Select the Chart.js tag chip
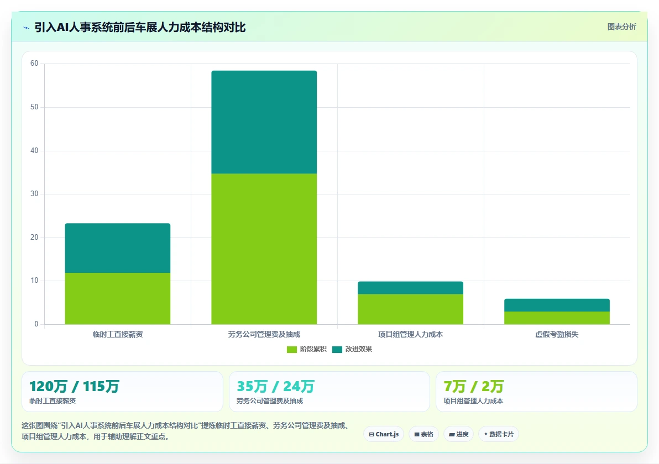659x464 pixels. (x=384, y=434)
